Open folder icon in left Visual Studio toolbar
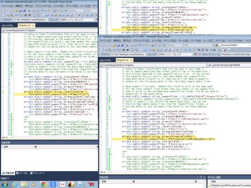Viewport: 251px width, 188px height. coord(16,10)
